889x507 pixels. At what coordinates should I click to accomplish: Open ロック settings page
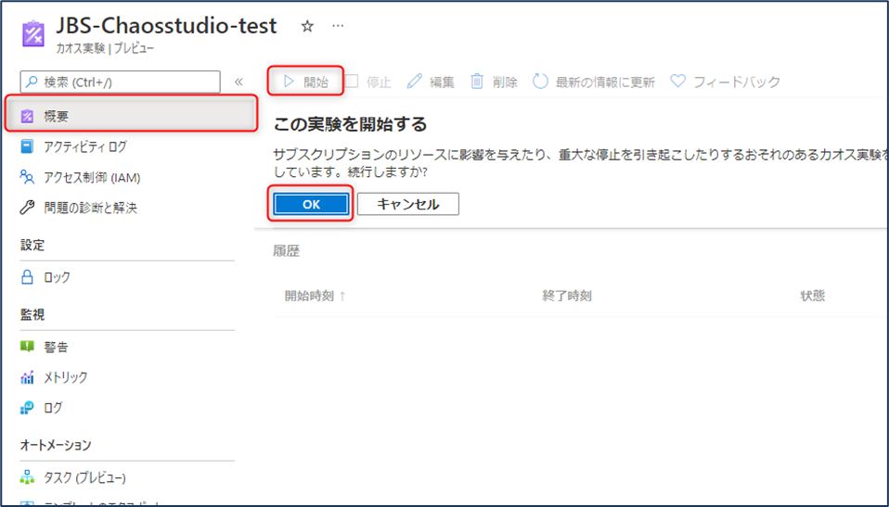pyautogui.click(x=57, y=277)
